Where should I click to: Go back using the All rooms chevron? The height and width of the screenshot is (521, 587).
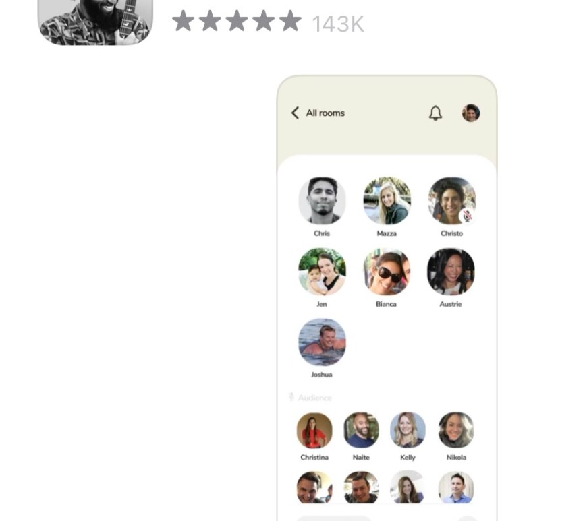click(x=295, y=113)
